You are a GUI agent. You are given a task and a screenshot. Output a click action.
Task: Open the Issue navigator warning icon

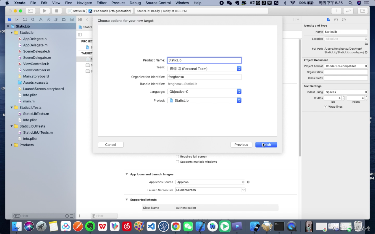[41, 20]
